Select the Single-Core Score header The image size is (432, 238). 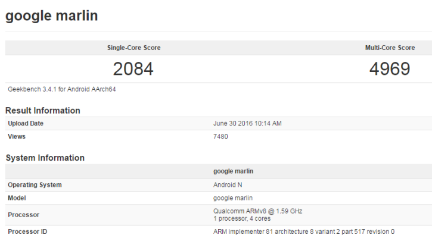coord(134,48)
